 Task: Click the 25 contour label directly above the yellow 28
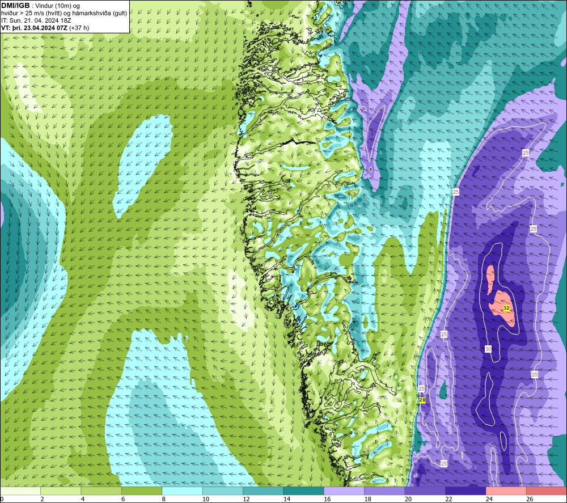421,388
